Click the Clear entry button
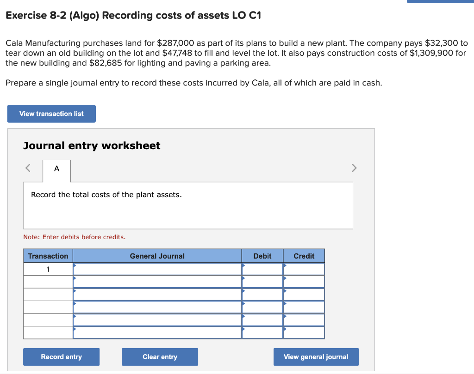 (x=160, y=356)
